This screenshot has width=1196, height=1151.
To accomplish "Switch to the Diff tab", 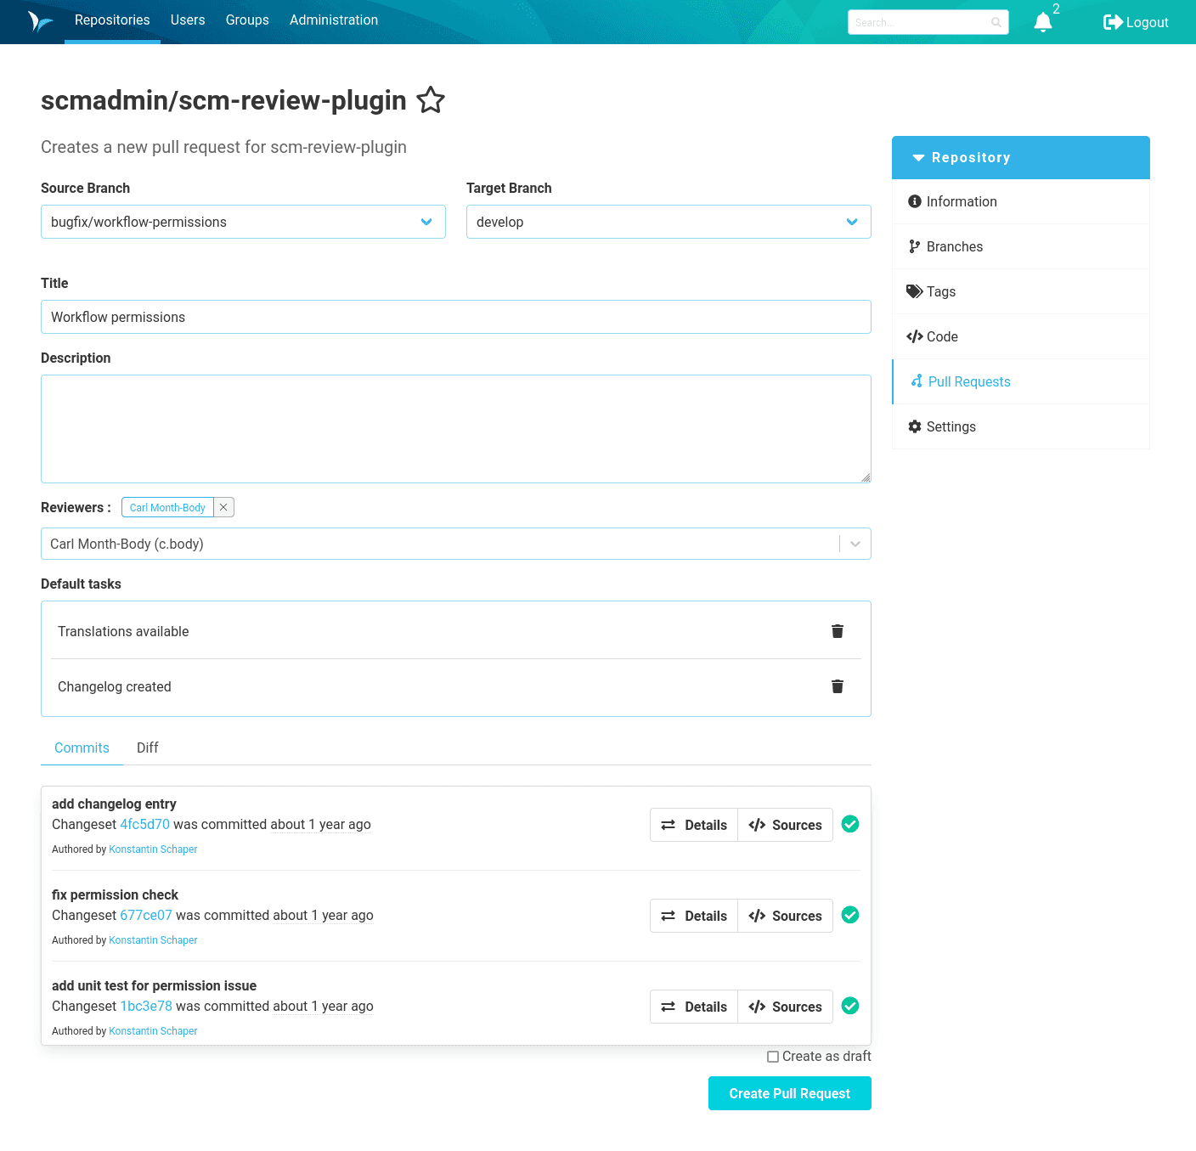I will pyautogui.click(x=147, y=748).
